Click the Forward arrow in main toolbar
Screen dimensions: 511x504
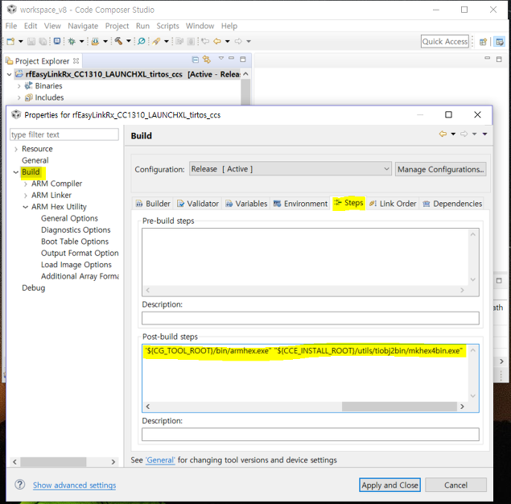(x=238, y=41)
